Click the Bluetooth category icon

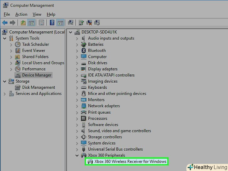[83, 50]
